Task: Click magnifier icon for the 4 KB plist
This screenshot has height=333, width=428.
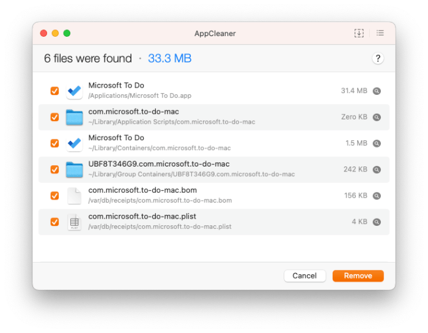Action: pos(377,222)
